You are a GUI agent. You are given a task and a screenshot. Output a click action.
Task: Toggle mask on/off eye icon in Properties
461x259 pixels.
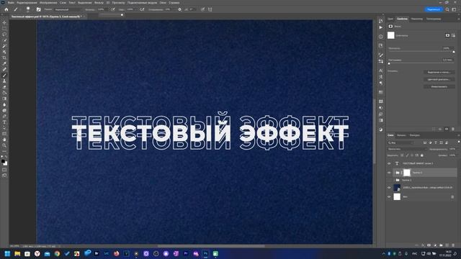447,129
